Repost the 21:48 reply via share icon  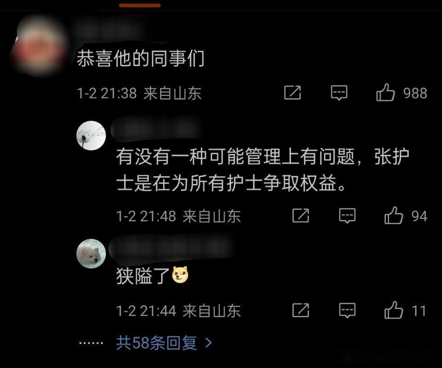301,215
